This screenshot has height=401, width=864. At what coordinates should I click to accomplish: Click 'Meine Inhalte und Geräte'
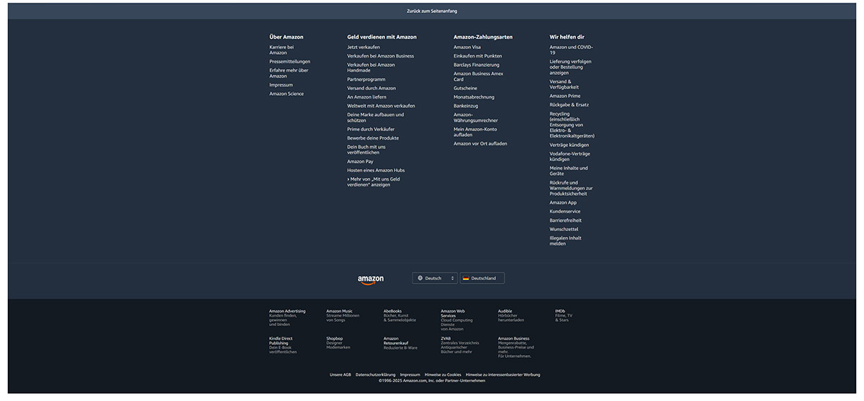pyautogui.click(x=569, y=171)
